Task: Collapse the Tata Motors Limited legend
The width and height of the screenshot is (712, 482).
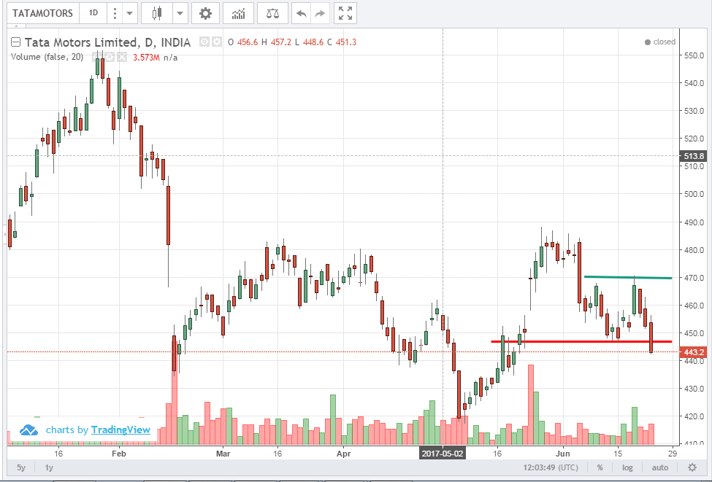Action: point(15,42)
